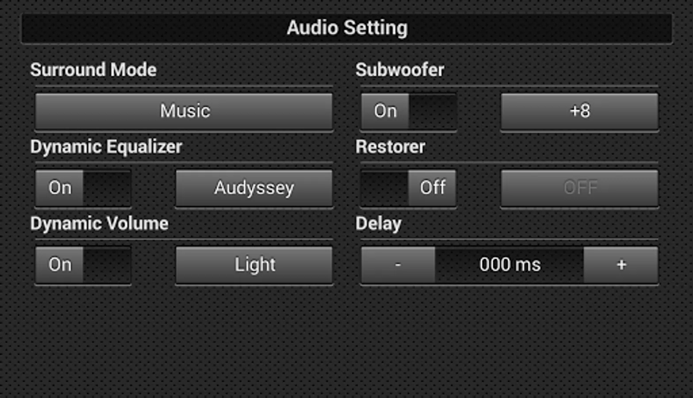Screen dimensions: 693x398
Task: Change the Audyssey equalizer option
Action: (x=254, y=188)
